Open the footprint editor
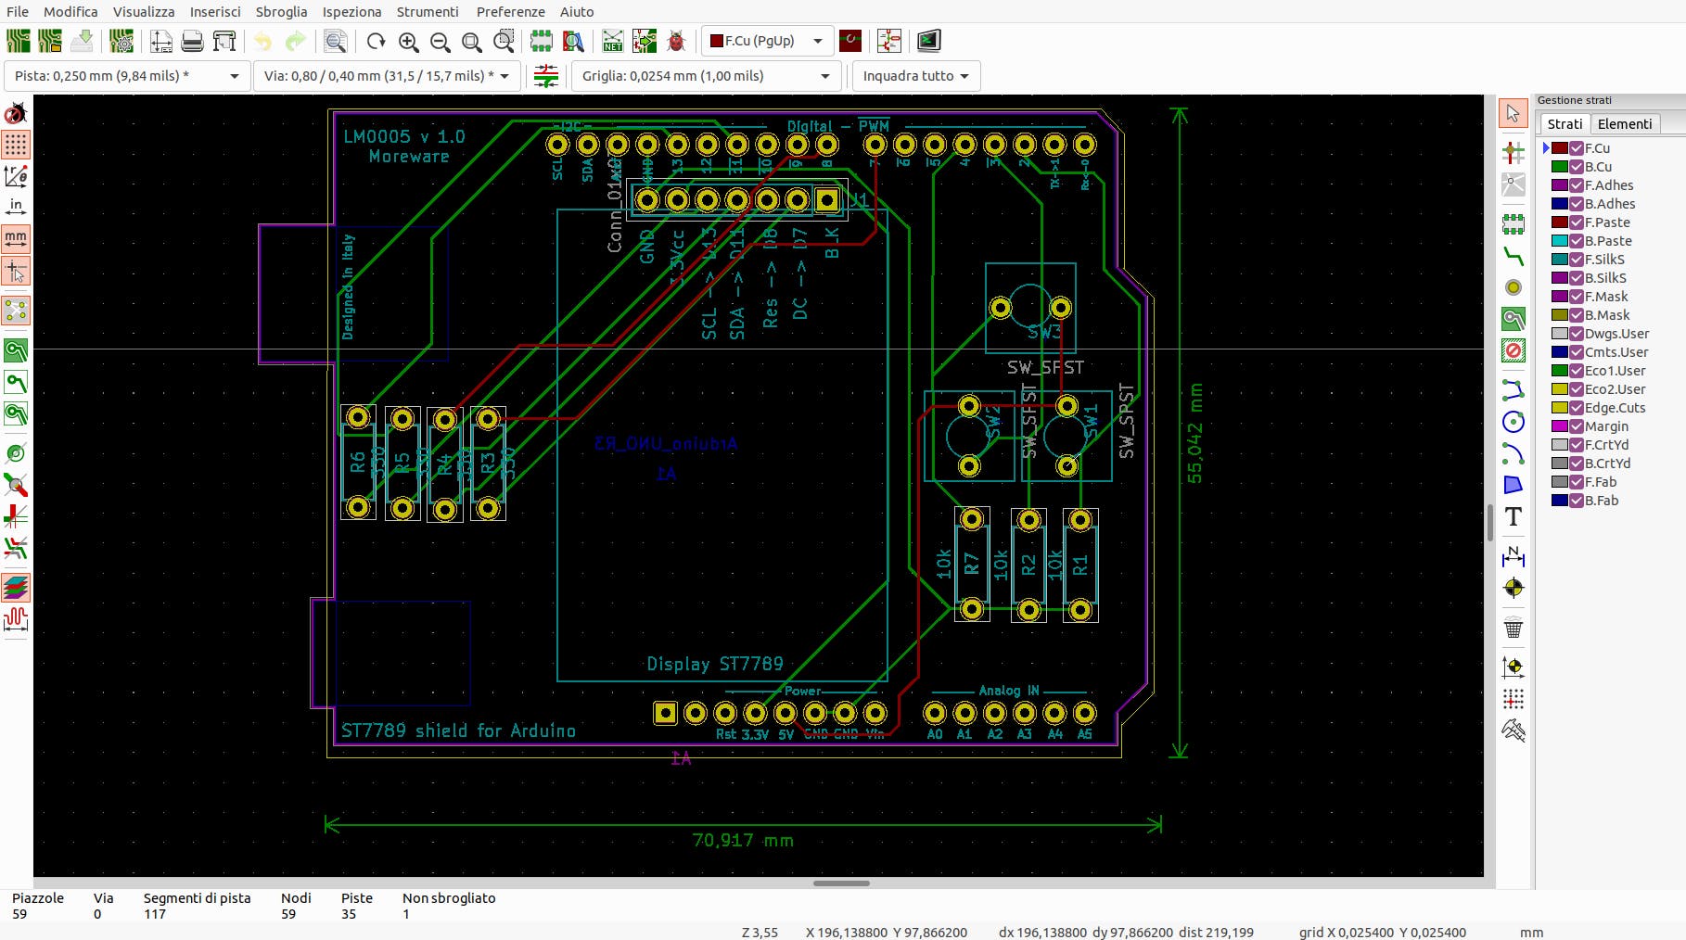The height and width of the screenshot is (940, 1686). [x=542, y=41]
